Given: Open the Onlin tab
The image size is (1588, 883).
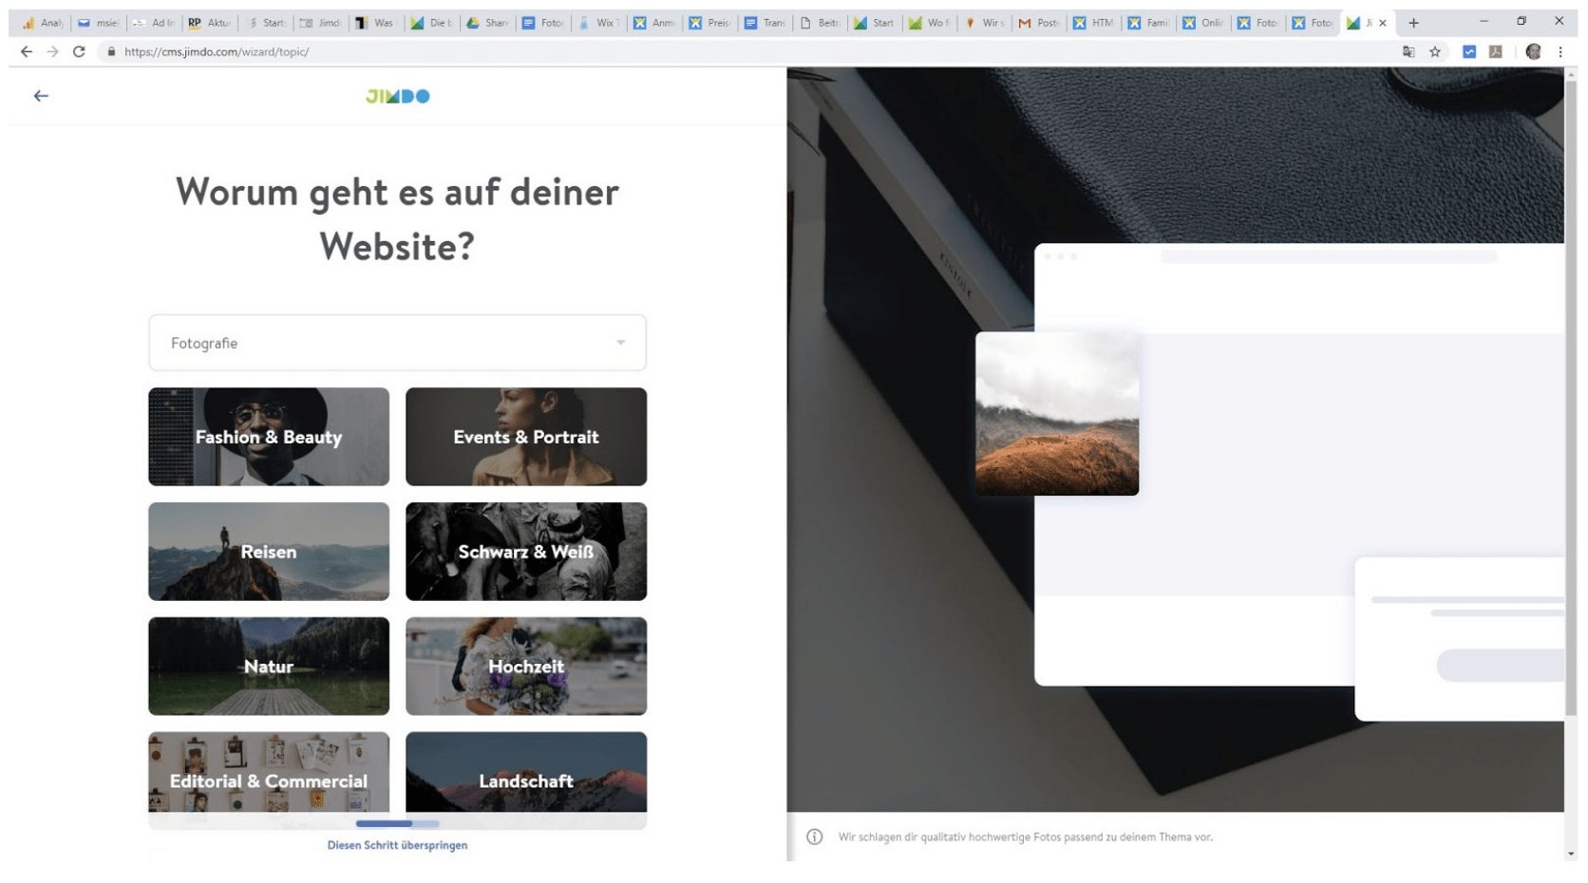Looking at the screenshot, I should [1202, 23].
